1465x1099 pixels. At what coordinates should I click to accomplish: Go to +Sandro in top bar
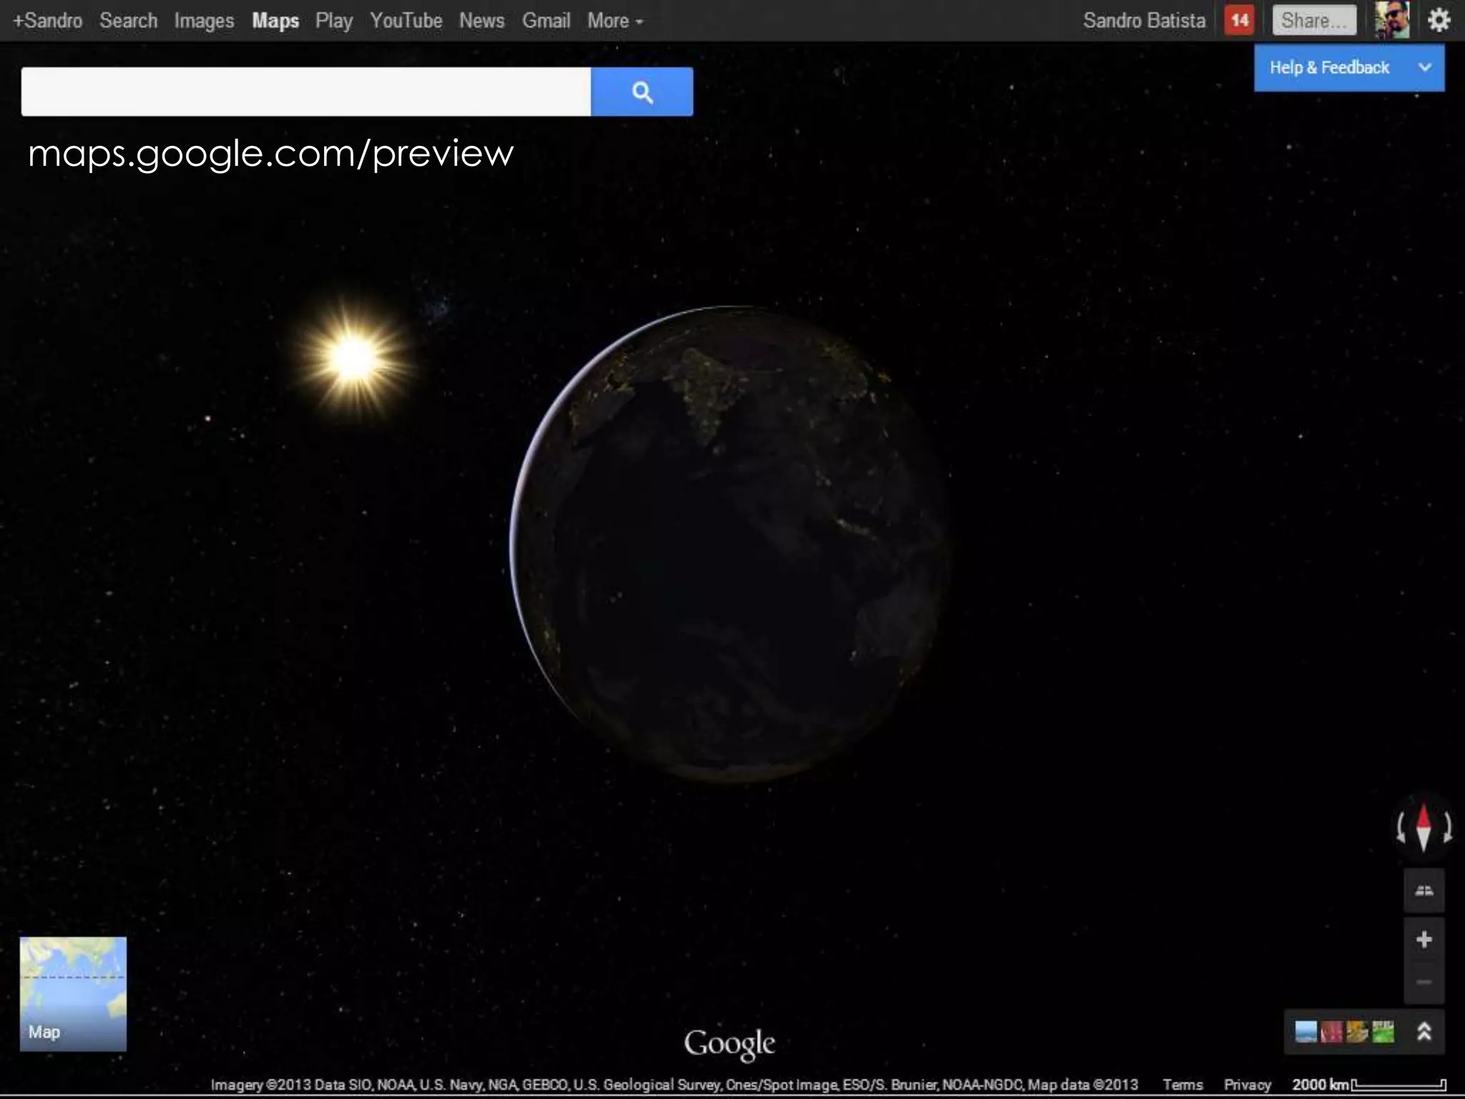coord(48,21)
